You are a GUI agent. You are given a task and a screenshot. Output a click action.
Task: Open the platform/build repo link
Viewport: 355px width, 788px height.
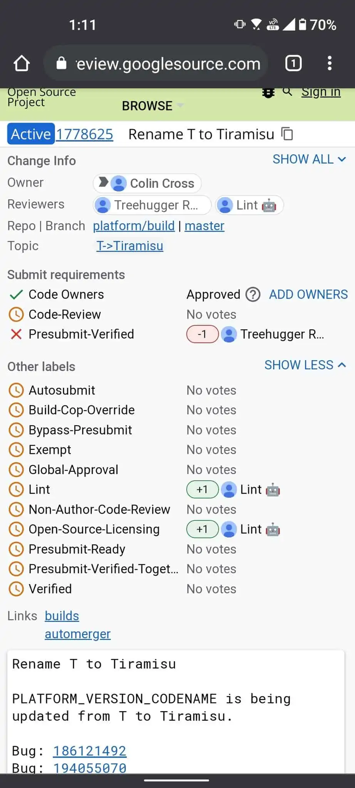(134, 226)
